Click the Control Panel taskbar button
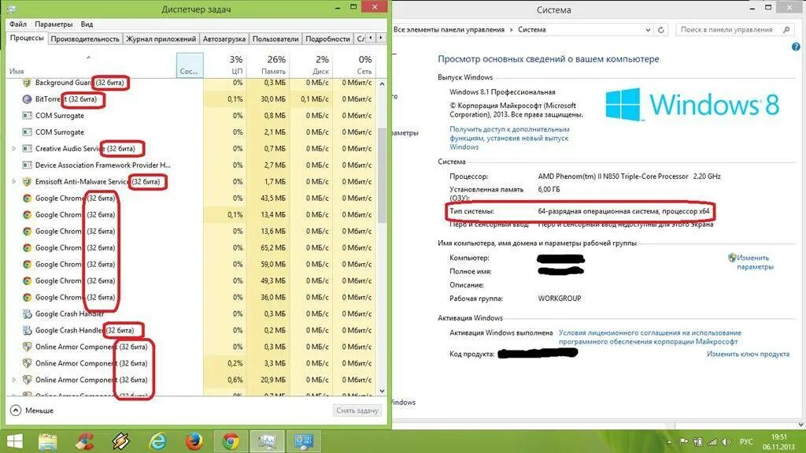806x453 pixels. [x=304, y=442]
